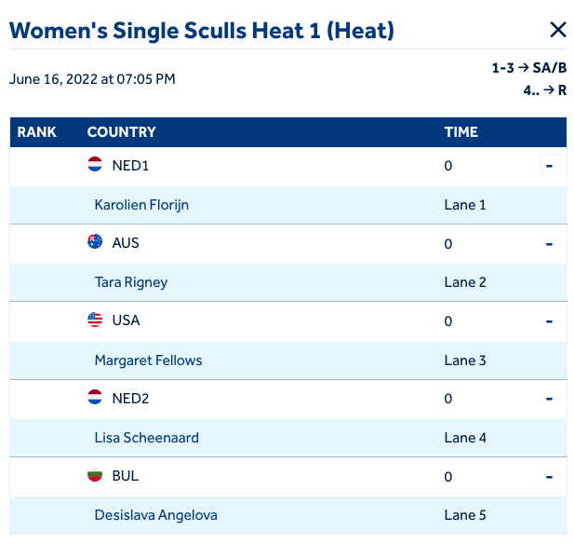The image size is (574, 544).
Task: Collapse the NED1 row details
Action: pyautogui.click(x=549, y=166)
